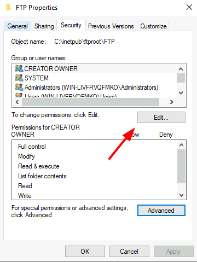Viewport: 197px width, 262px height.
Task: Click the Administrators group icon
Action: [19, 87]
